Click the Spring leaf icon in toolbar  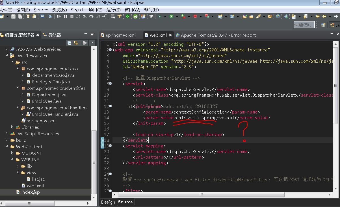(x=136, y=17)
